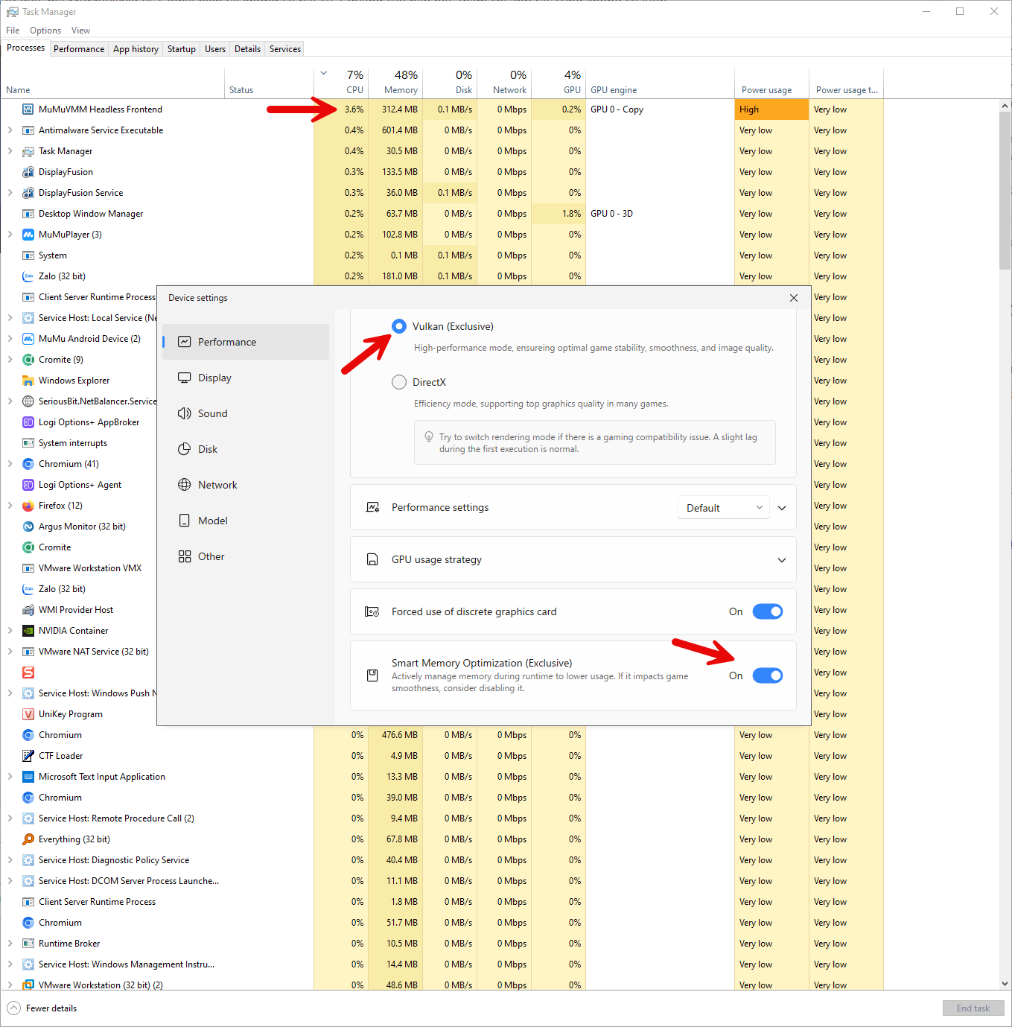Click the UniKey Program icon
This screenshot has width=1012, height=1027.
(x=28, y=714)
